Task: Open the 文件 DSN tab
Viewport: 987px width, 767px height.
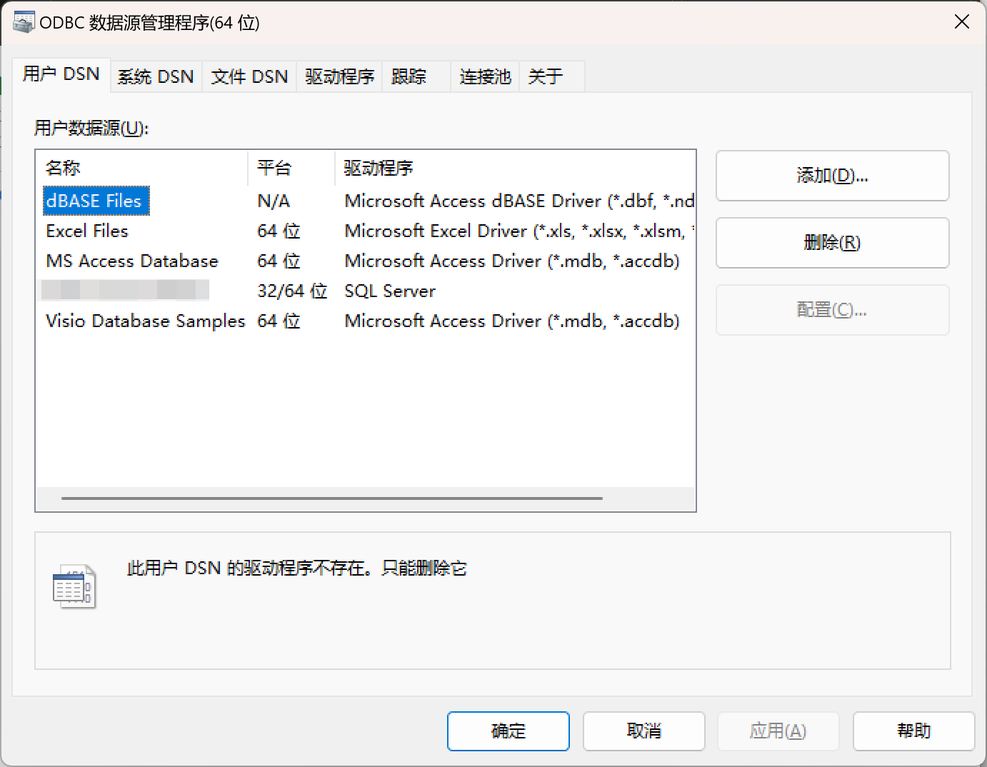Action: click(x=249, y=76)
